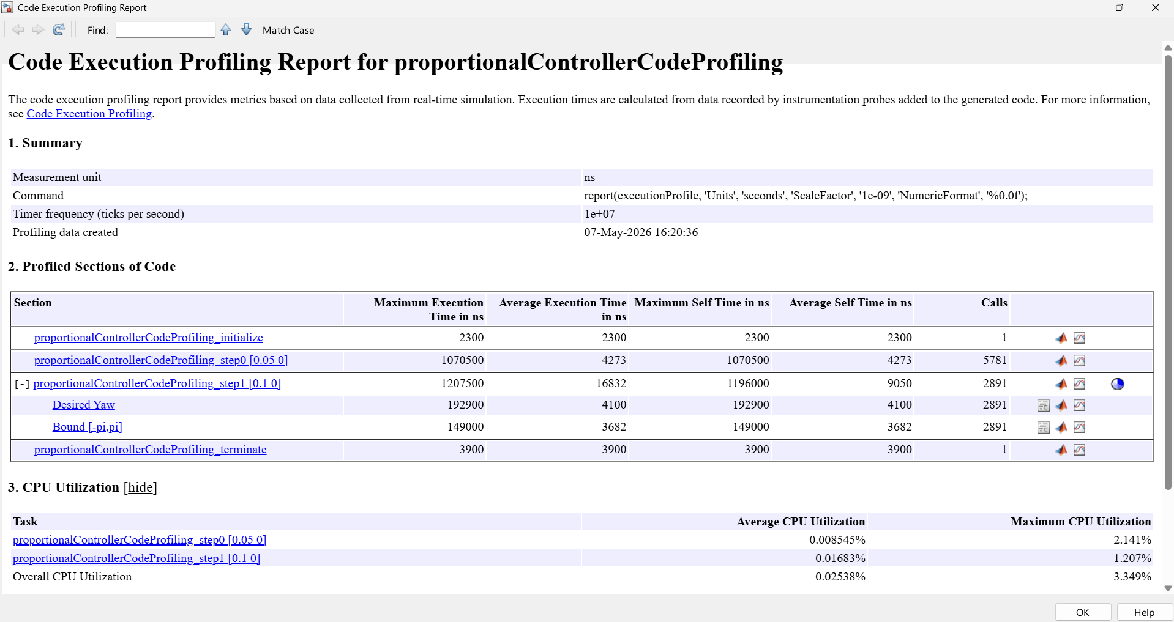The height and width of the screenshot is (622, 1174).
Task: Click the Maximum Self Time column header
Action: [701, 303]
